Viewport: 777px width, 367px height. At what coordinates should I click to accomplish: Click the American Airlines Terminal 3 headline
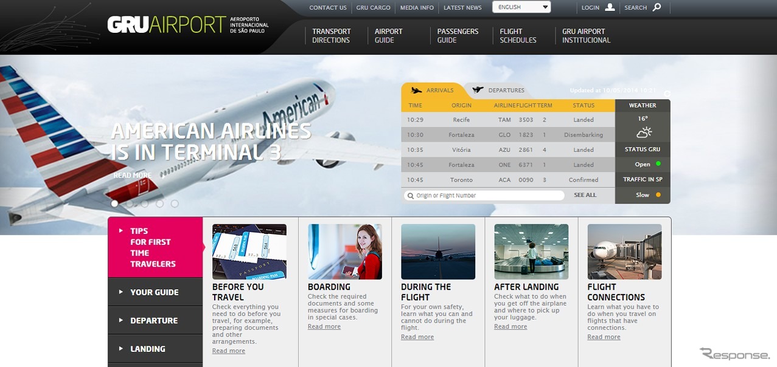point(211,142)
